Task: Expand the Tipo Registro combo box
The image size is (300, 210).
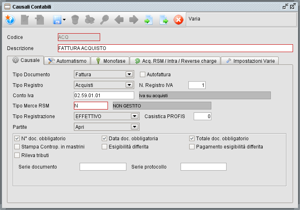Action: (x=129, y=85)
